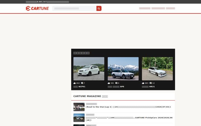Open the Outback BPE mountain photo
Screen dimensions: 201x126
pyautogui.click(x=123, y=69)
